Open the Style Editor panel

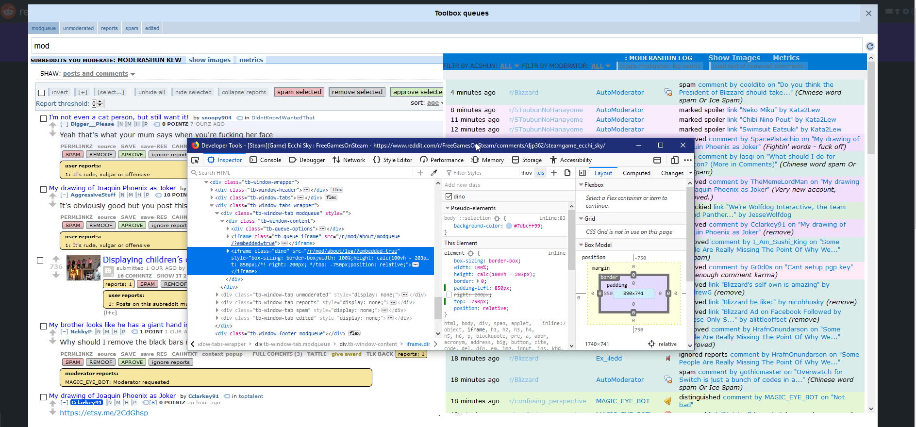point(392,160)
